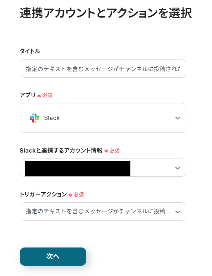Viewport: 212px width, 276px height.
Task: Click the 必須 text beside トリガーアクション
Action: pyautogui.click(x=78, y=195)
